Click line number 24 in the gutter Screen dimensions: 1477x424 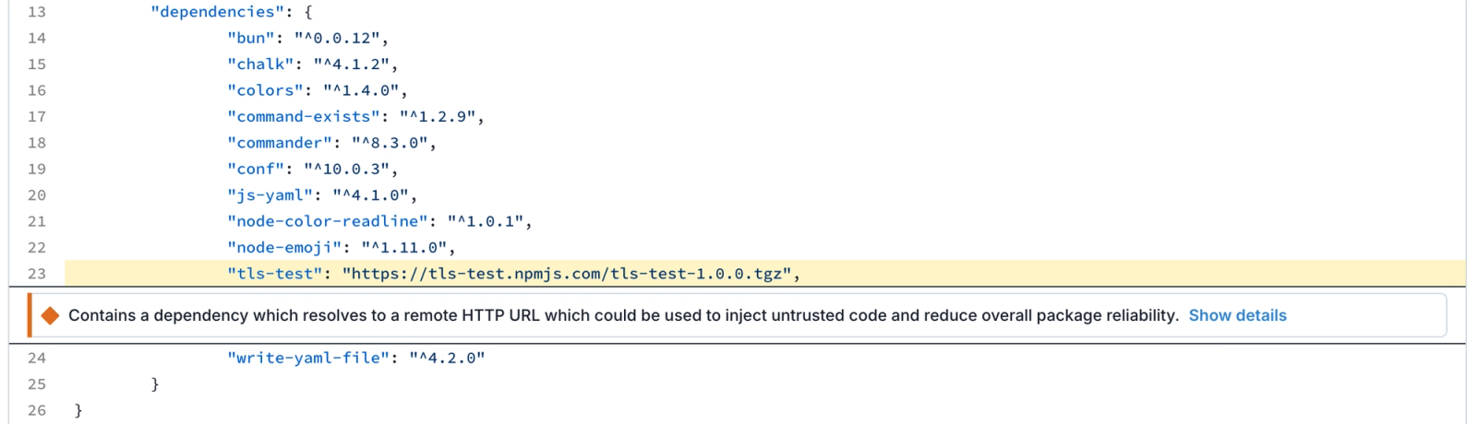tap(37, 358)
